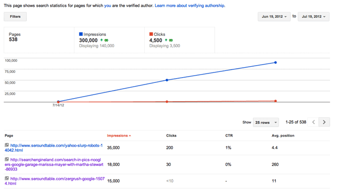Screen dimensions: 337x189
Task: Open the zergrush-google page link
Action: click(55, 181)
